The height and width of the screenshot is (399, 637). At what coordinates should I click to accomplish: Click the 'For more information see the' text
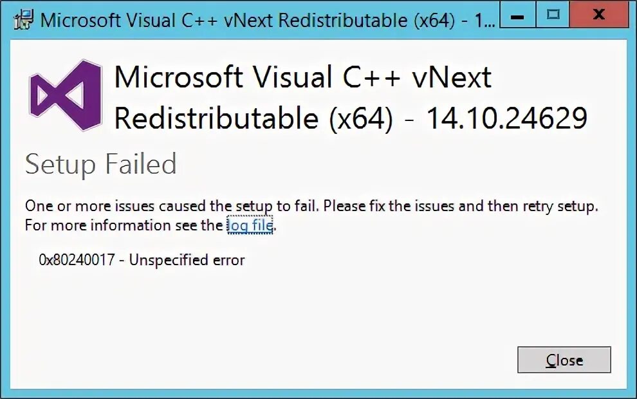click(124, 225)
